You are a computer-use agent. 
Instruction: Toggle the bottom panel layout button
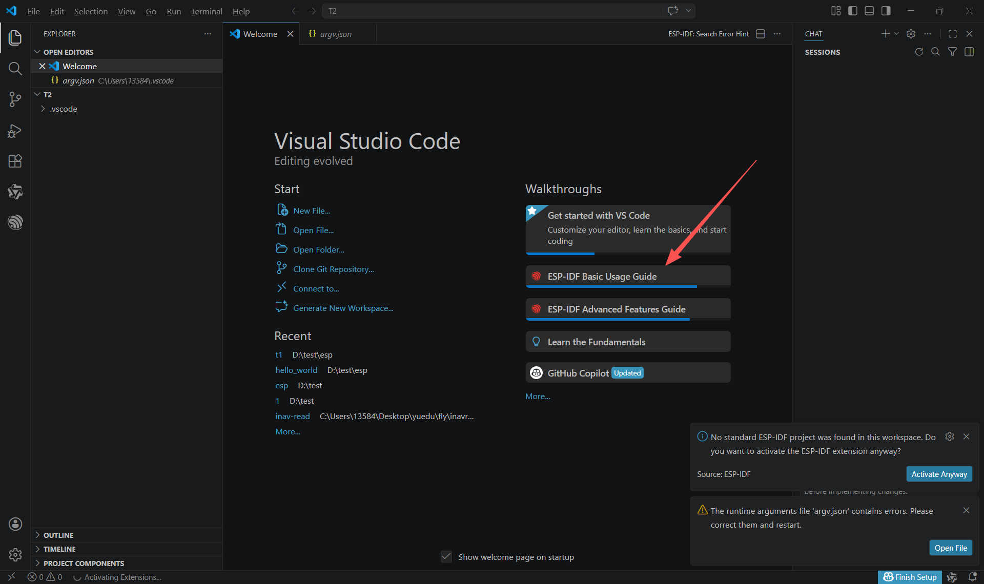pos(869,11)
